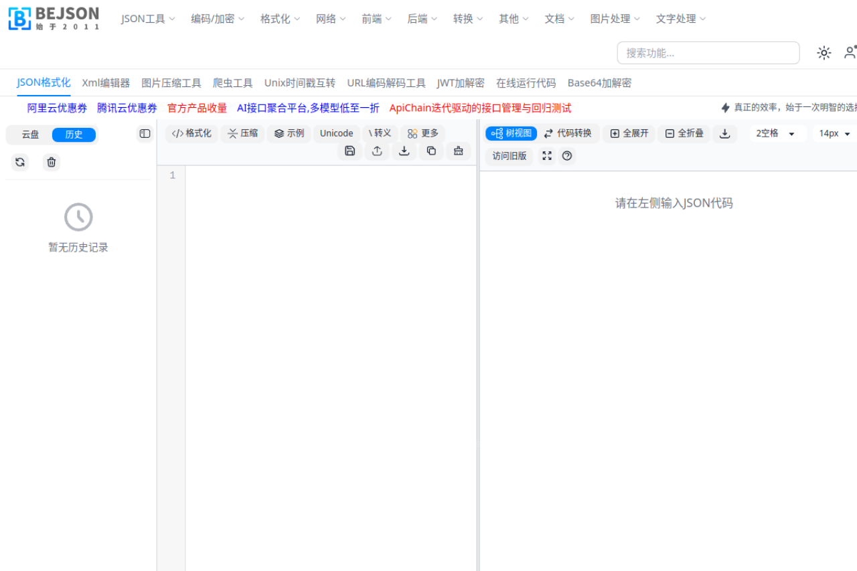Image resolution: width=857 pixels, height=571 pixels.
Task: Expand the 转换 menu
Action: [468, 19]
